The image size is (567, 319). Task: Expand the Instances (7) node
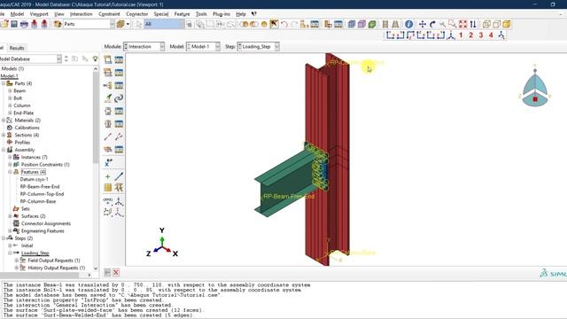pyautogui.click(x=10, y=157)
